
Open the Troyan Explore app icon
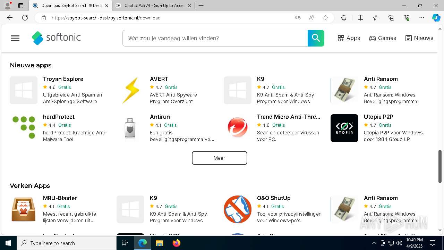[24, 90]
